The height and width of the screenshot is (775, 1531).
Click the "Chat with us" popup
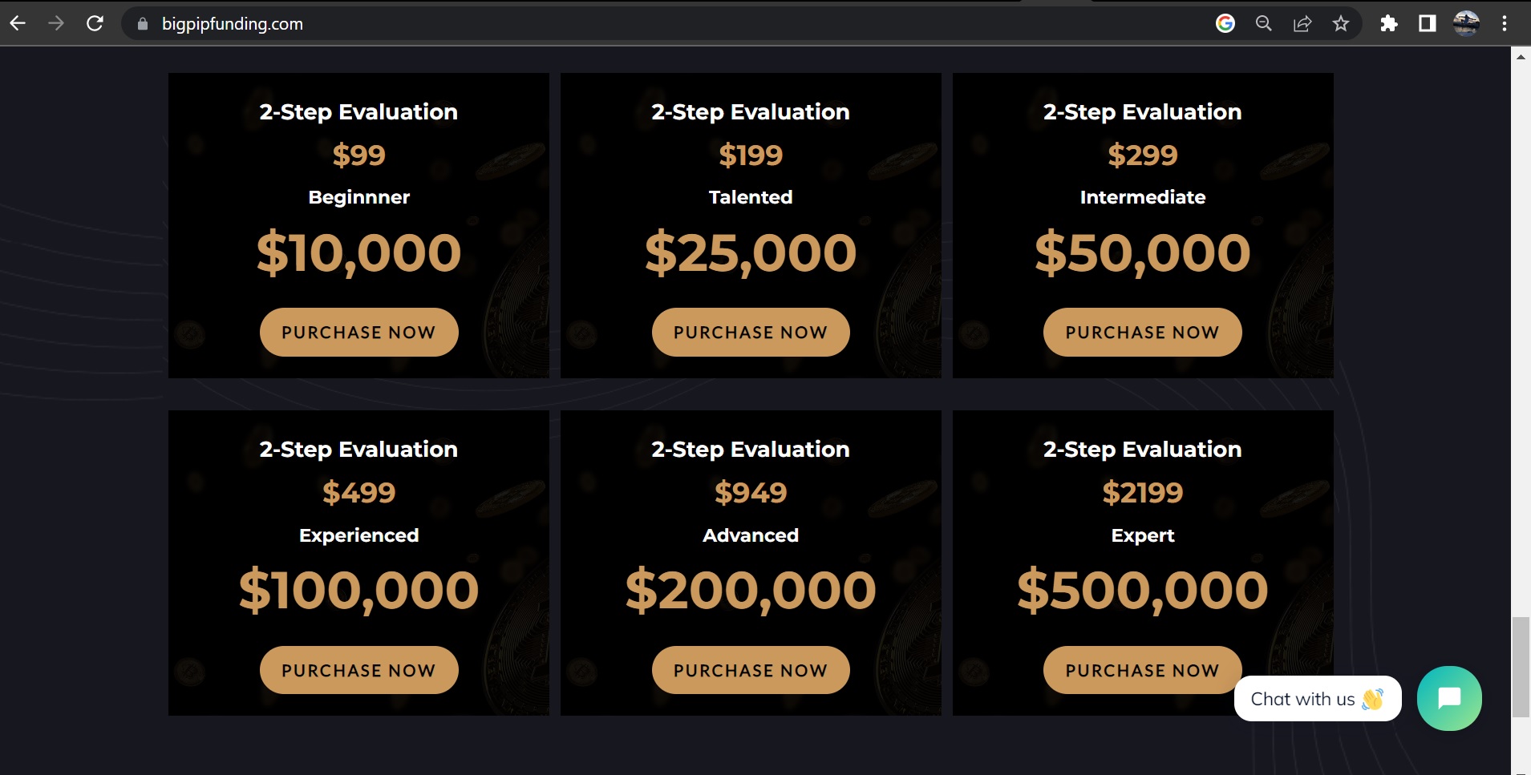click(1317, 699)
